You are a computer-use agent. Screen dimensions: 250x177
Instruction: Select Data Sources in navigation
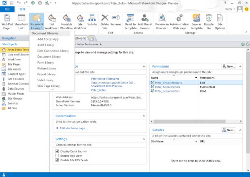pos(16,89)
